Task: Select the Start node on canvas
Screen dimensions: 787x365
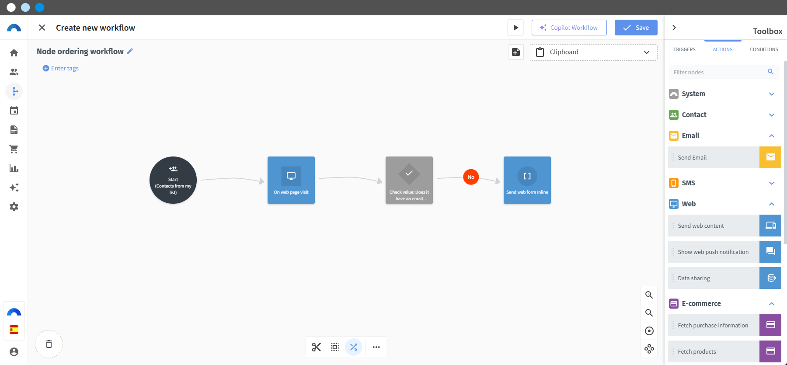Action: tap(173, 180)
